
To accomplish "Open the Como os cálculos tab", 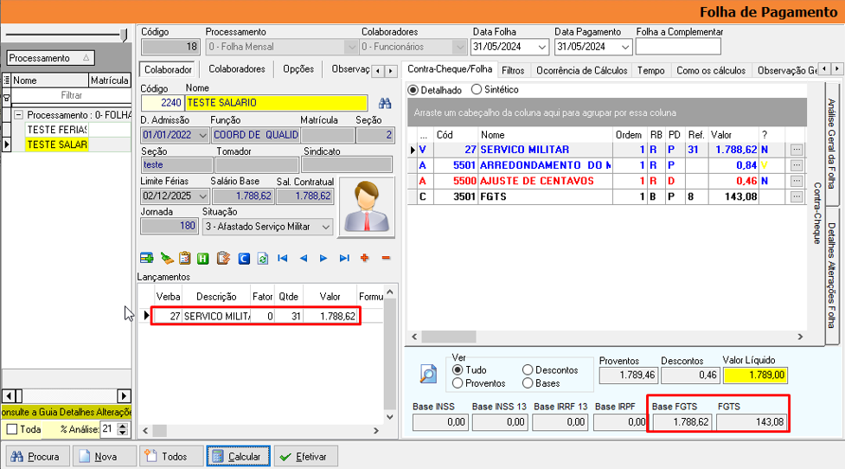I will coord(711,71).
